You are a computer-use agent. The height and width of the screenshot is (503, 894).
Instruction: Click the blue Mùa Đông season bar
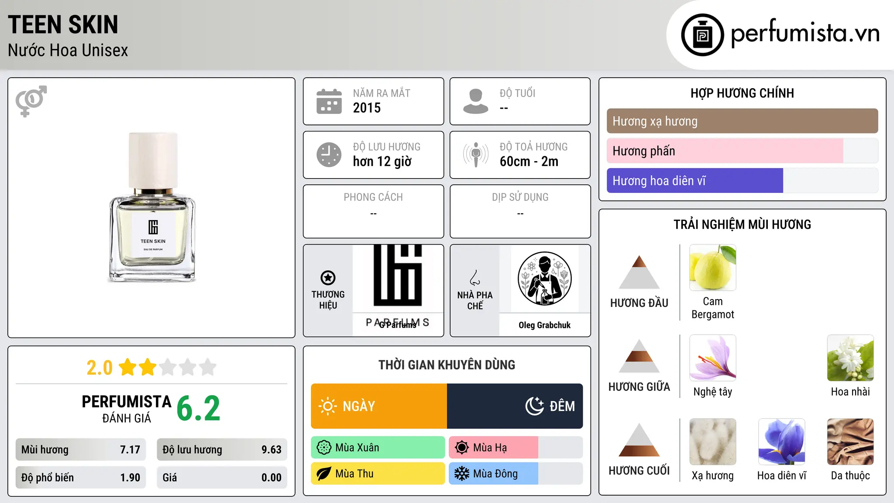[x=494, y=474]
